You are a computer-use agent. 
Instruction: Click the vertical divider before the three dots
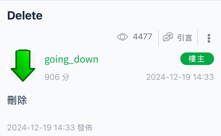(197, 38)
